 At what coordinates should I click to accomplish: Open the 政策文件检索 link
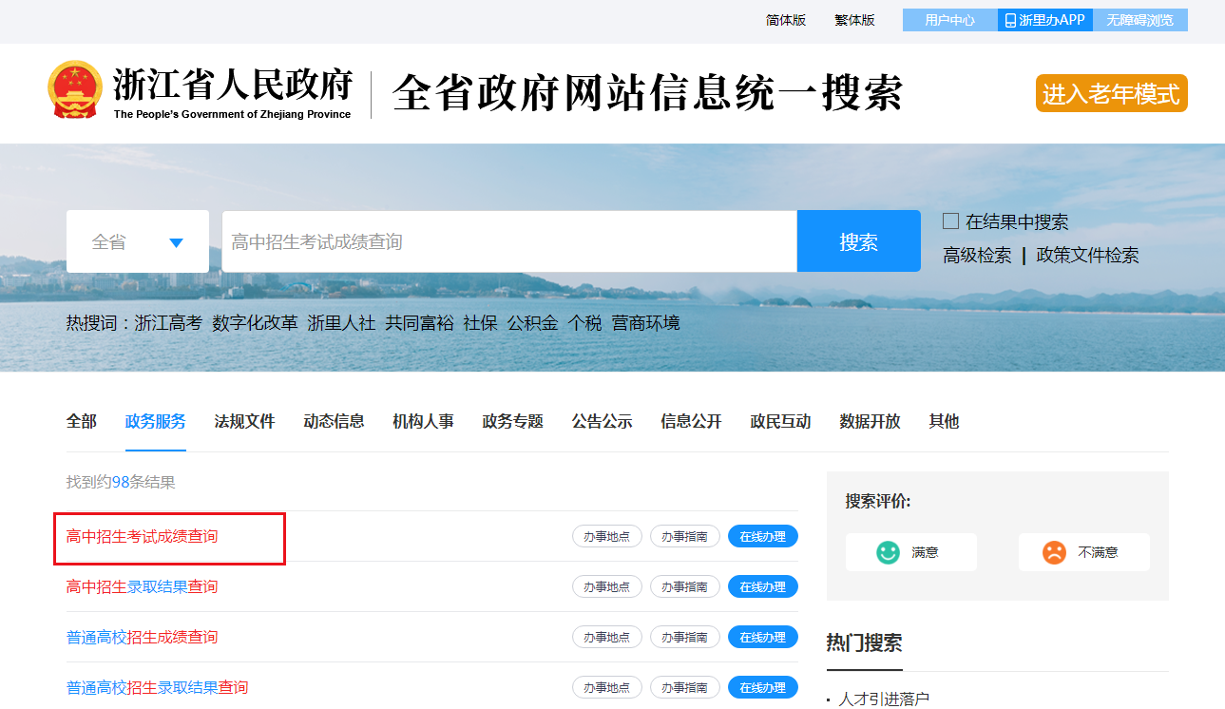1087,255
